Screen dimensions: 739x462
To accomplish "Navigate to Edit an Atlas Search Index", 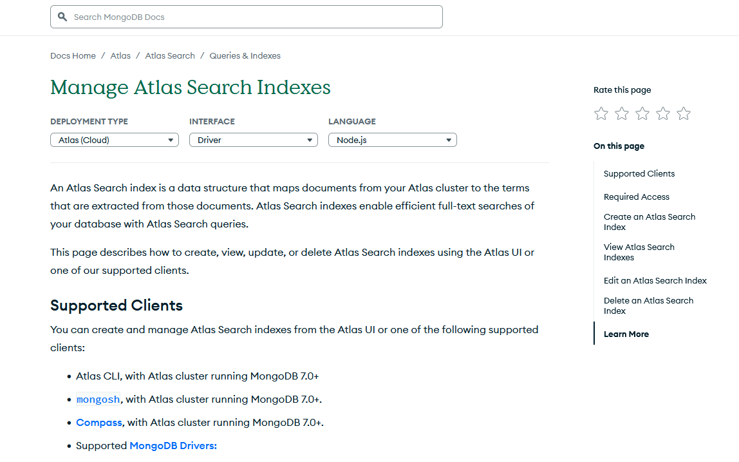I will pos(655,280).
